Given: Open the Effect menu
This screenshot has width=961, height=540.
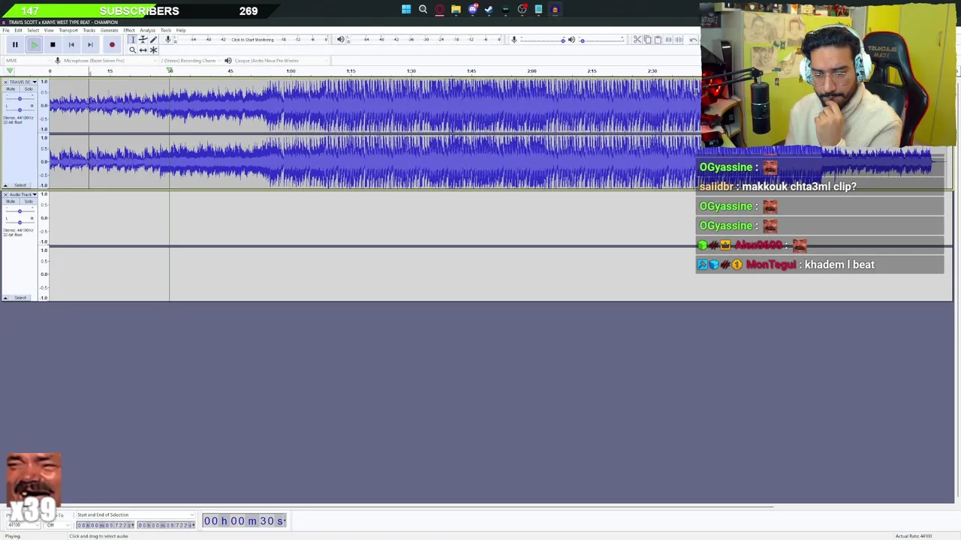Looking at the screenshot, I should [x=129, y=30].
